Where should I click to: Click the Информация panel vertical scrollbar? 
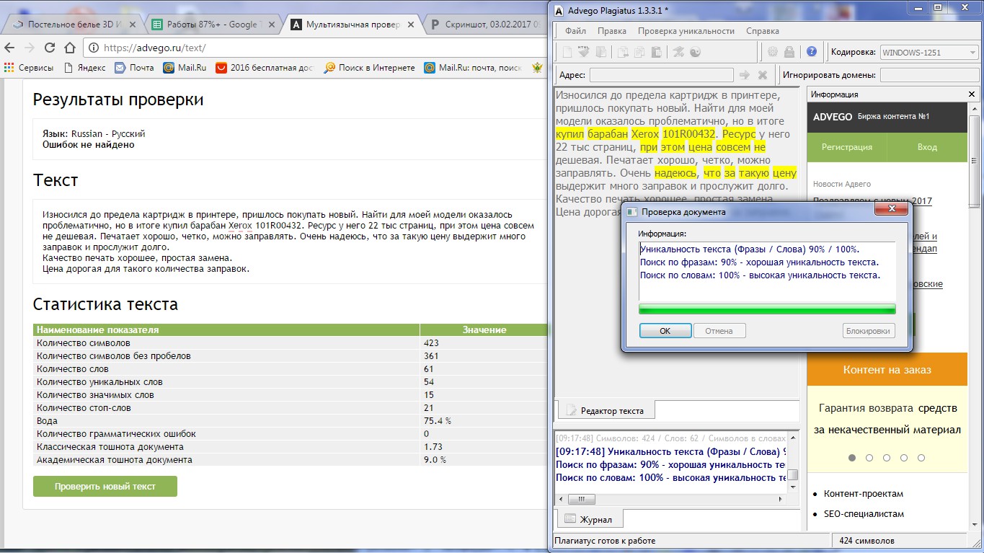tap(975, 317)
